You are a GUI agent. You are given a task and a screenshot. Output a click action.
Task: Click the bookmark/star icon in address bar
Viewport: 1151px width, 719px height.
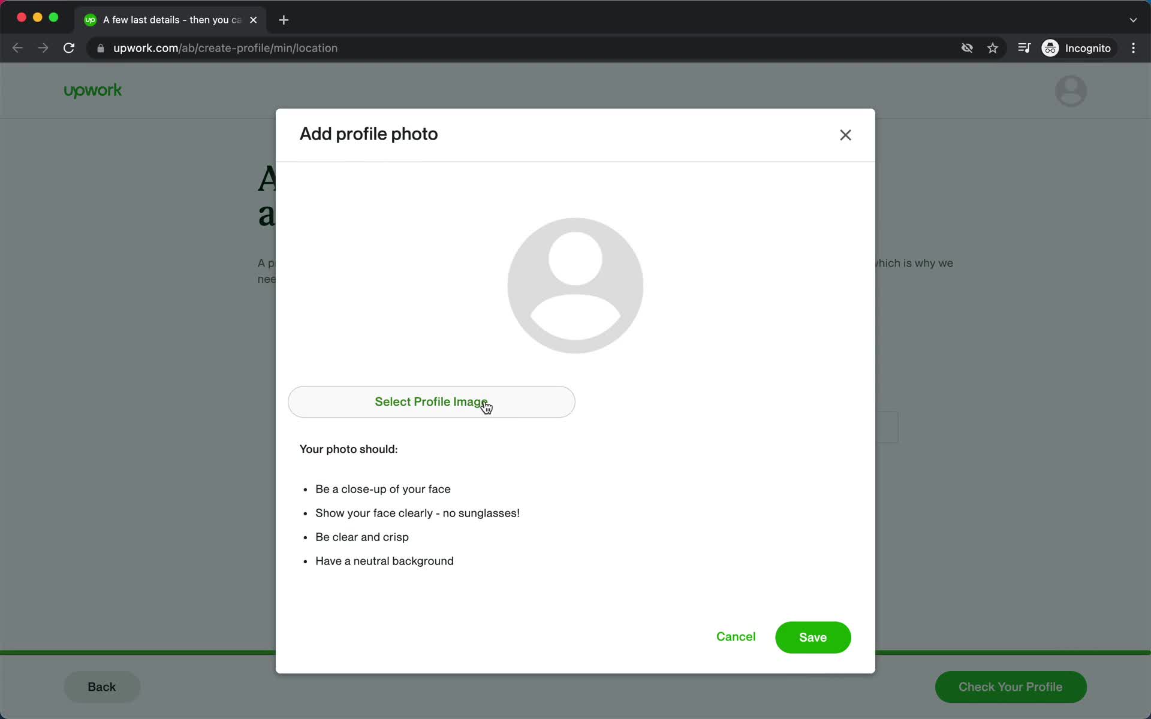(x=993, y=48)
